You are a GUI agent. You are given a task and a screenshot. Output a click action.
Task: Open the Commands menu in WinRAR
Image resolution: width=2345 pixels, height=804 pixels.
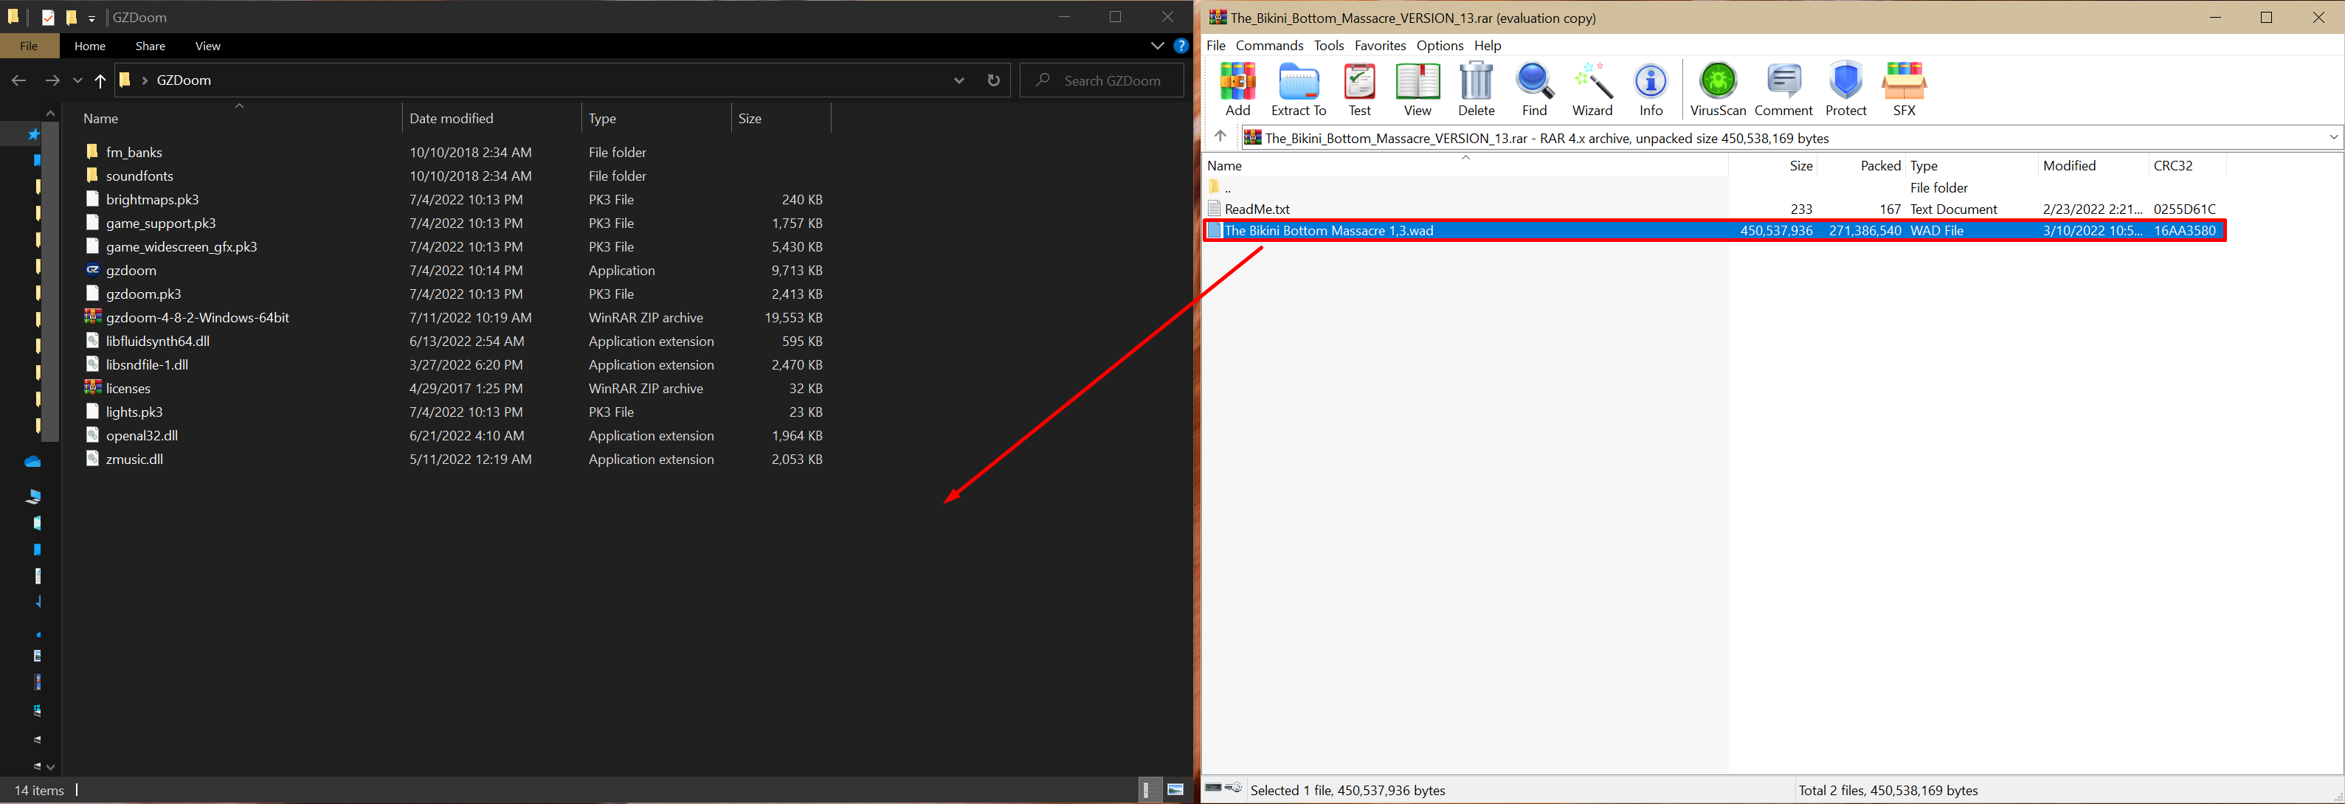point(1269,46)
